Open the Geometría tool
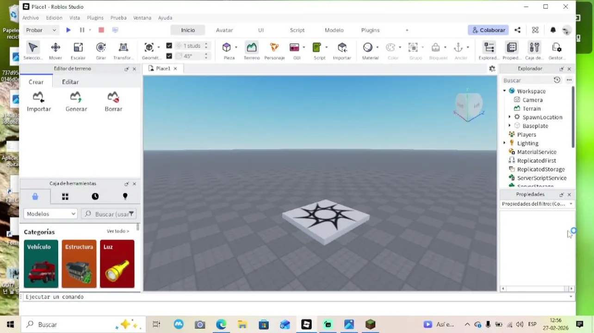Viewport: 594px width, 333px height. [x=149, y=50]
